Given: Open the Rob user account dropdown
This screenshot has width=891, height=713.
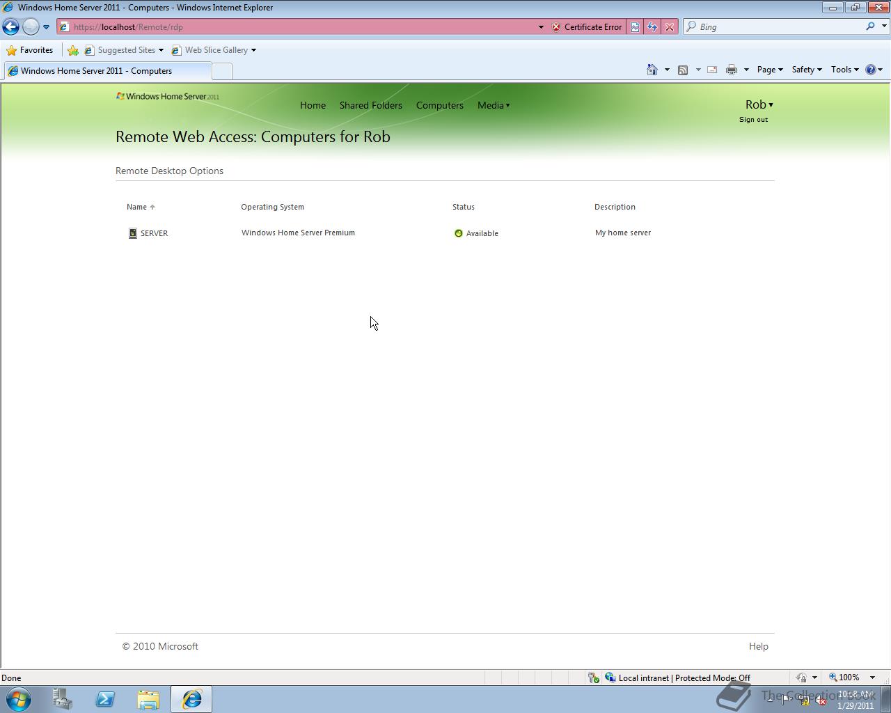Looking at the screenshot, I should click(x=759, y=104).
